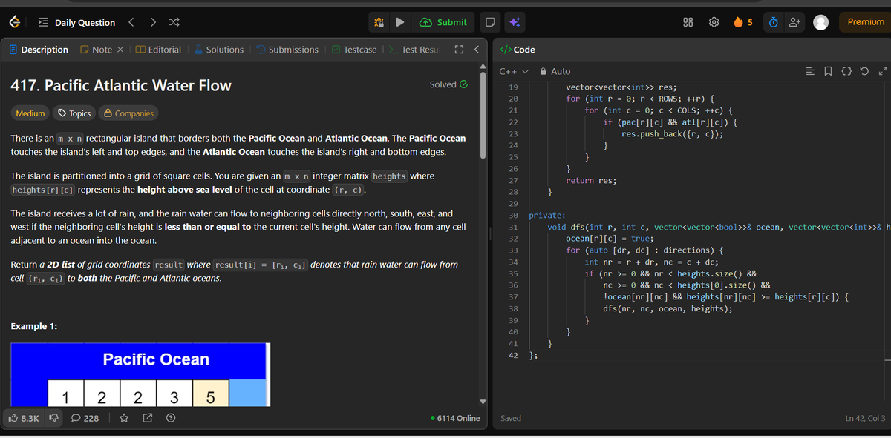Collapse the description panel with chevron
This screenshot has height=438, width=891.
click(475, 50)
